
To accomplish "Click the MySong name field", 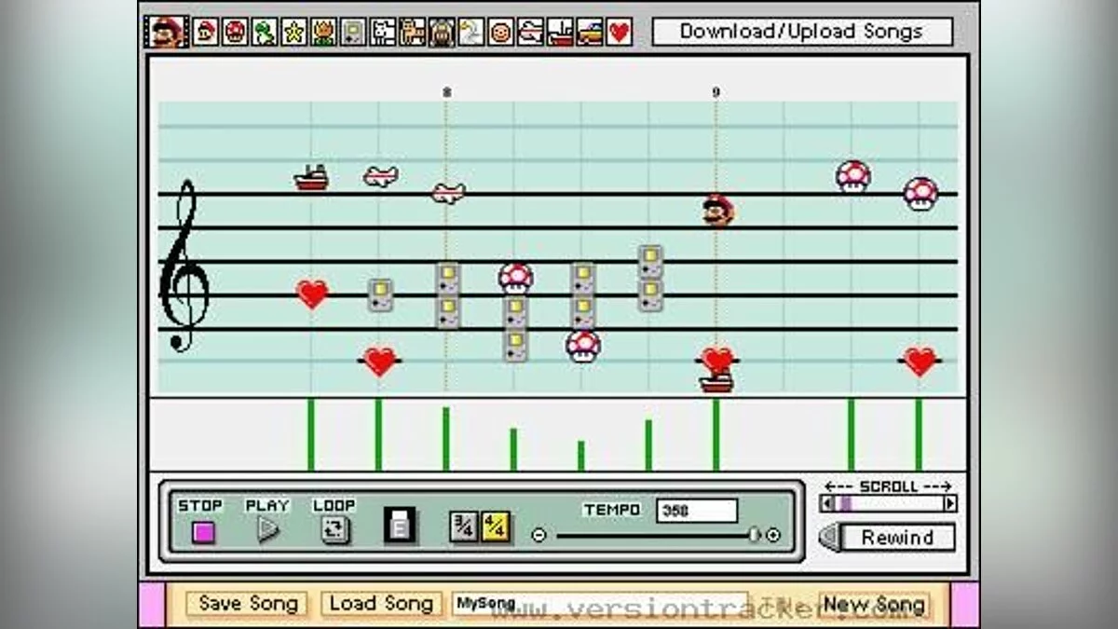I will click(x=600, y=604).
